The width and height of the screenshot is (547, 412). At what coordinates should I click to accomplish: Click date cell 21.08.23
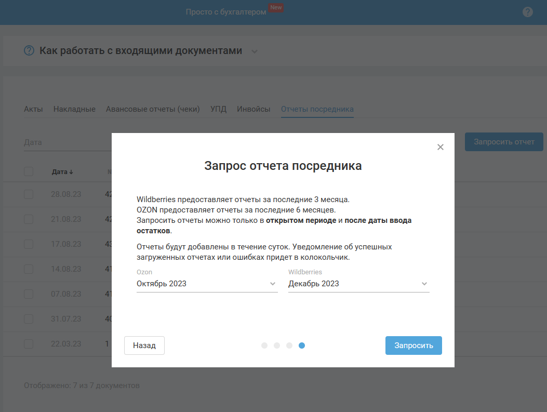click(66, 219)
